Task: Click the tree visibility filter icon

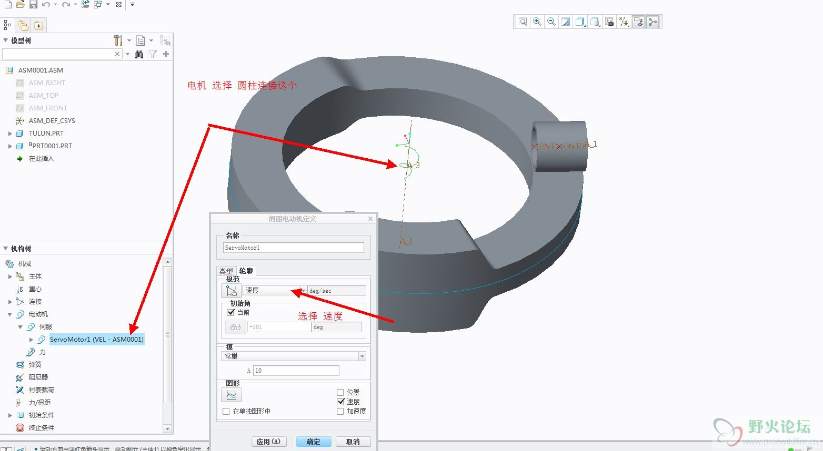Action: [x=165, y=40]
